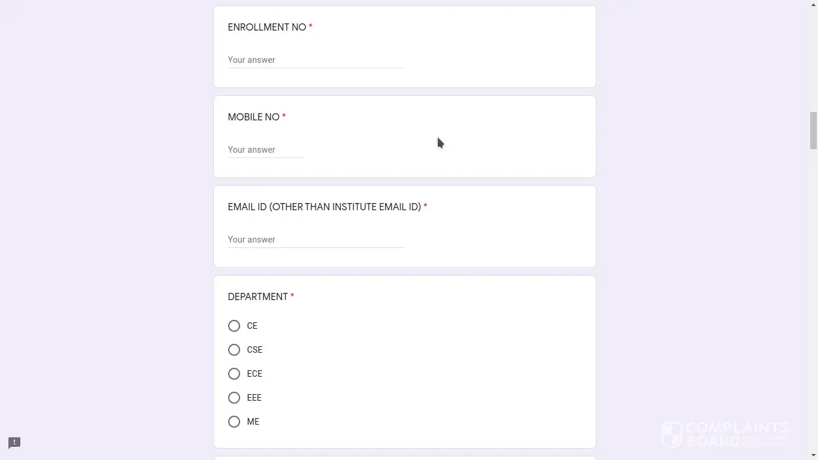Open the report problem feedback icon

point(14,443)
